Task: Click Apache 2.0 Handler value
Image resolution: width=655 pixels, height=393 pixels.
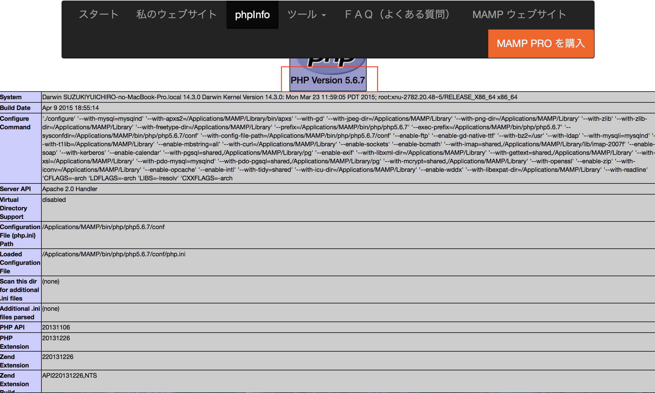Action: pyautogui.click(x=69, y=189)
